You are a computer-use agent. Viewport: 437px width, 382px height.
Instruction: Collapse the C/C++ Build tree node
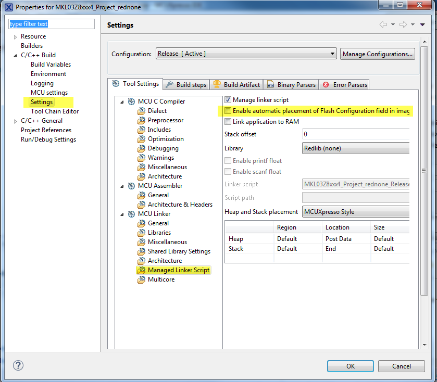pyautogui.click(x=15, y=55)
